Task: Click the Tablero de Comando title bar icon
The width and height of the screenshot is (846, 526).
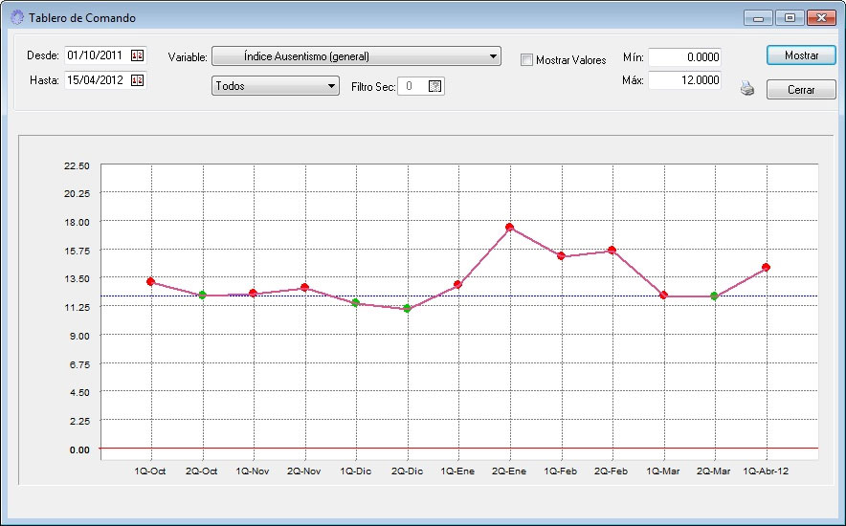Action: (x=16, y=17)
